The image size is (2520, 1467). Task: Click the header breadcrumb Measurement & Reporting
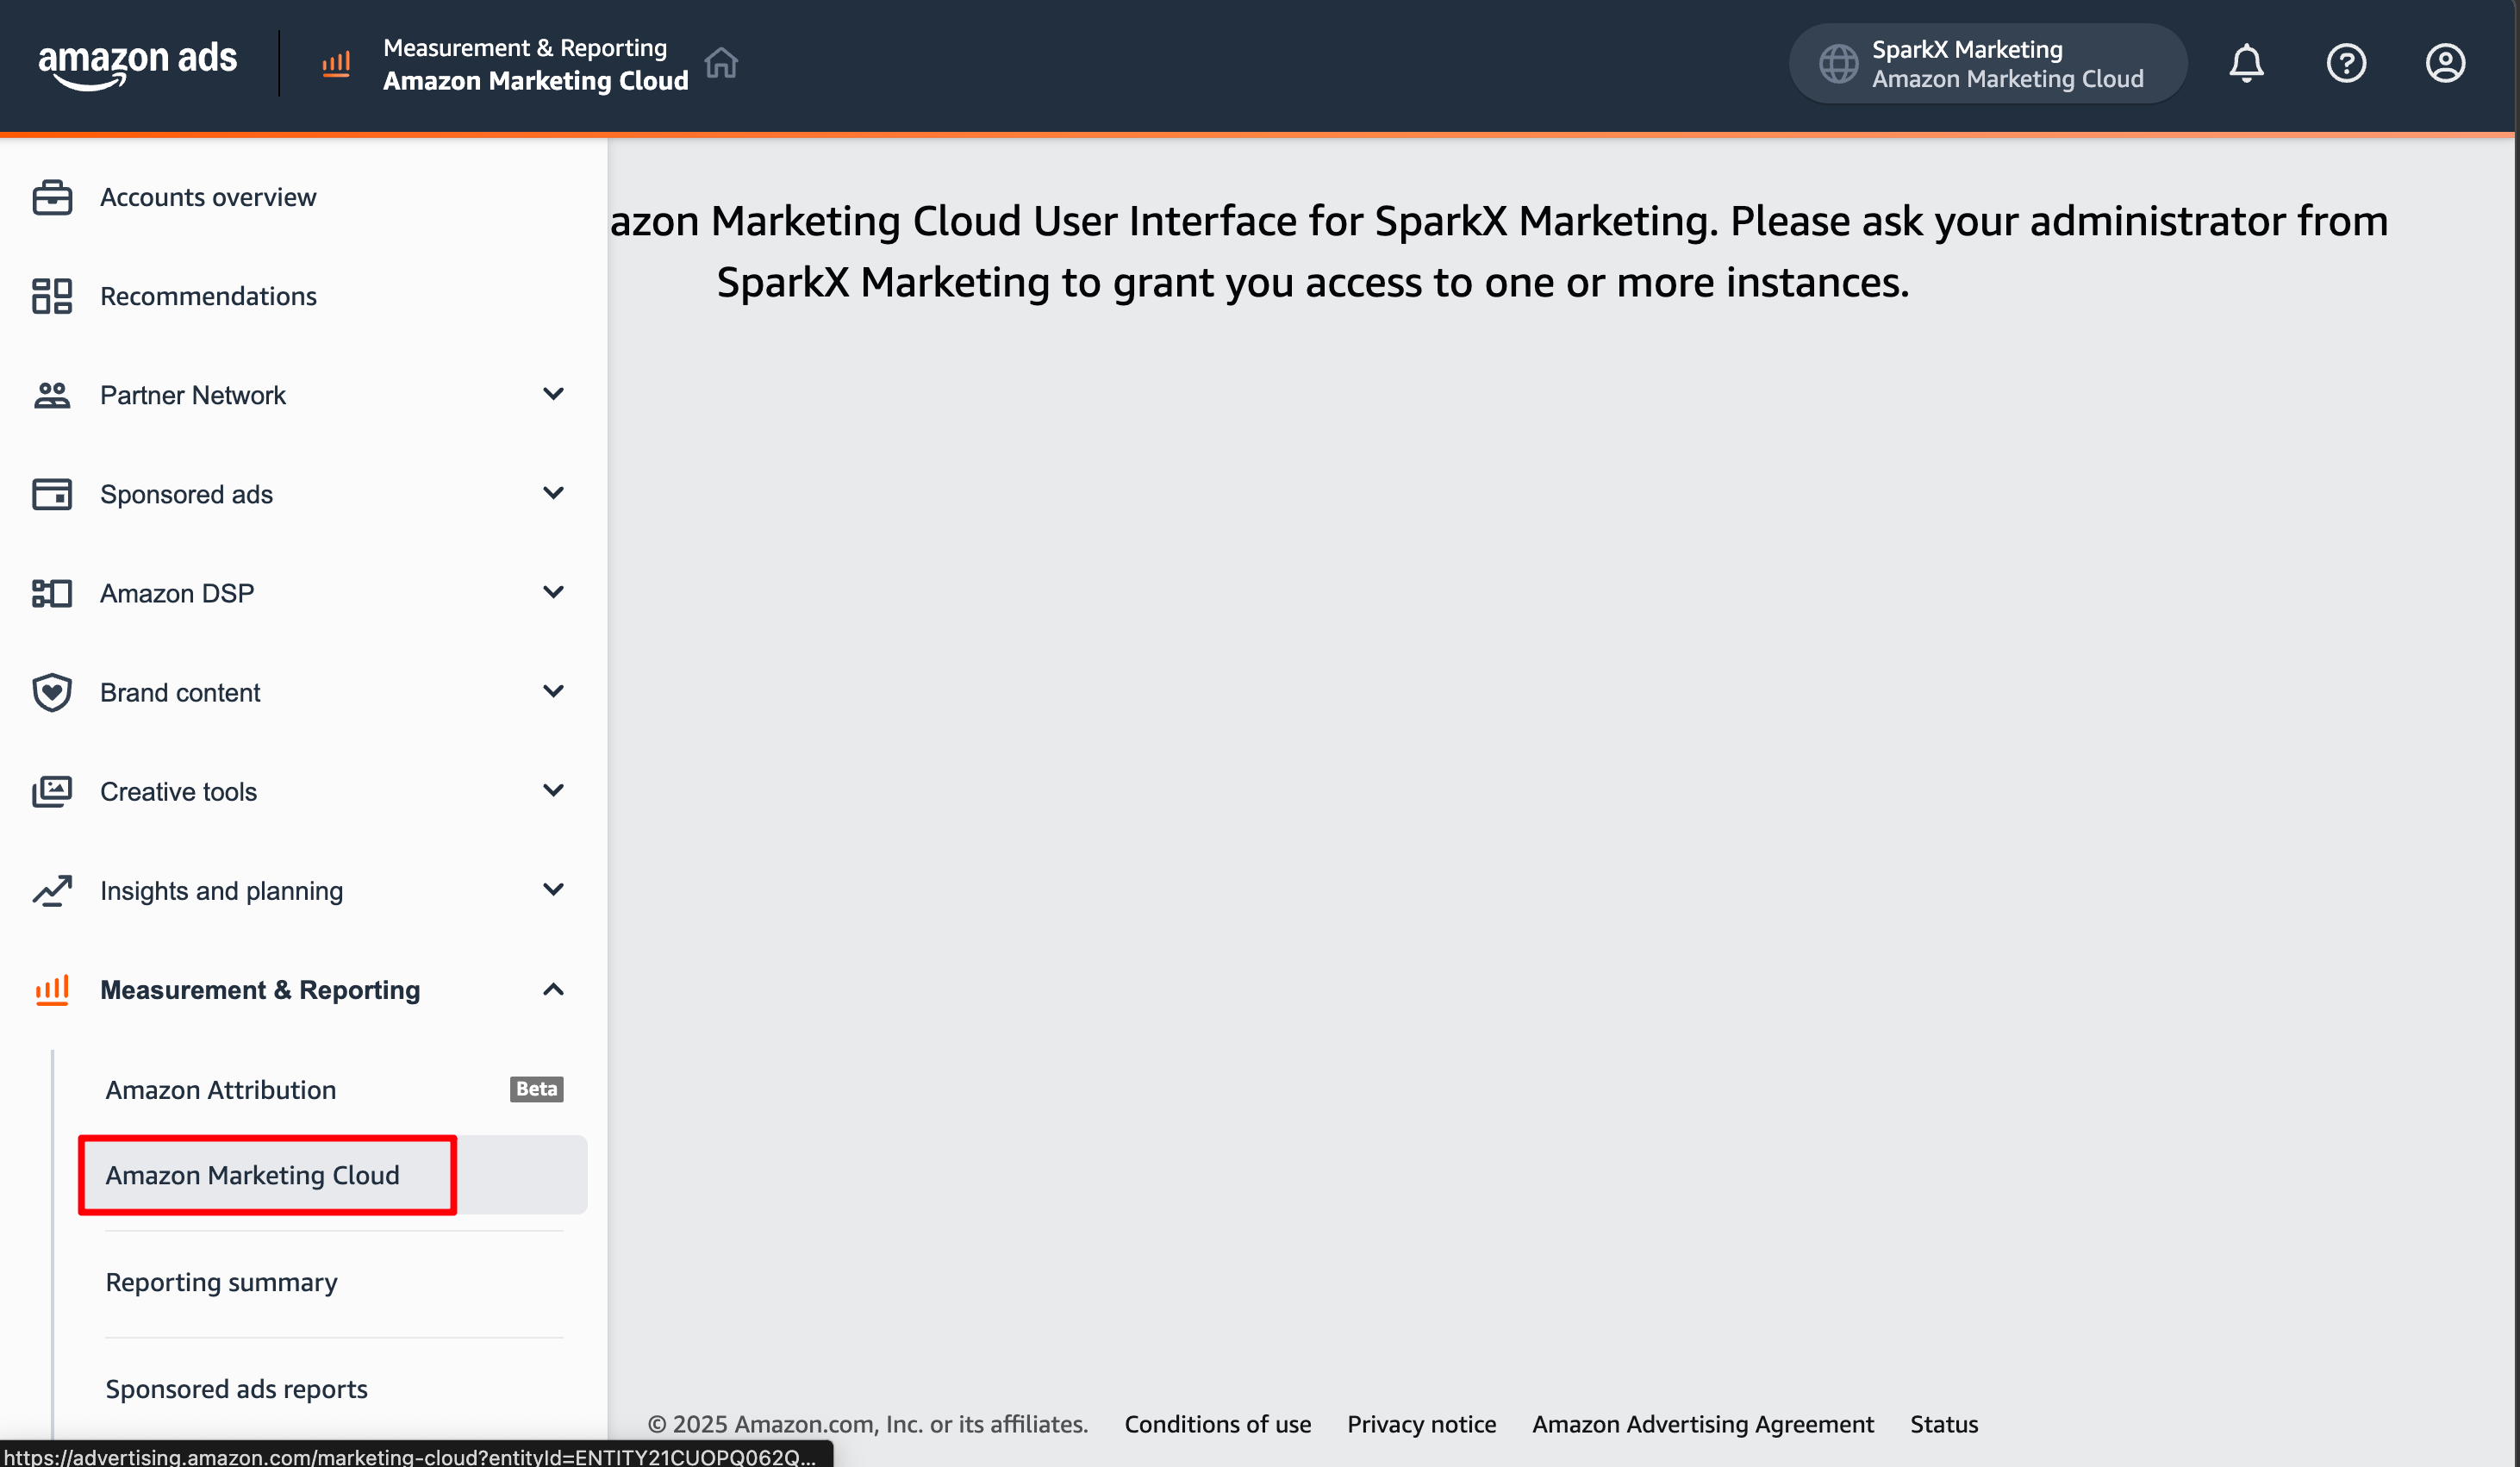525,47
